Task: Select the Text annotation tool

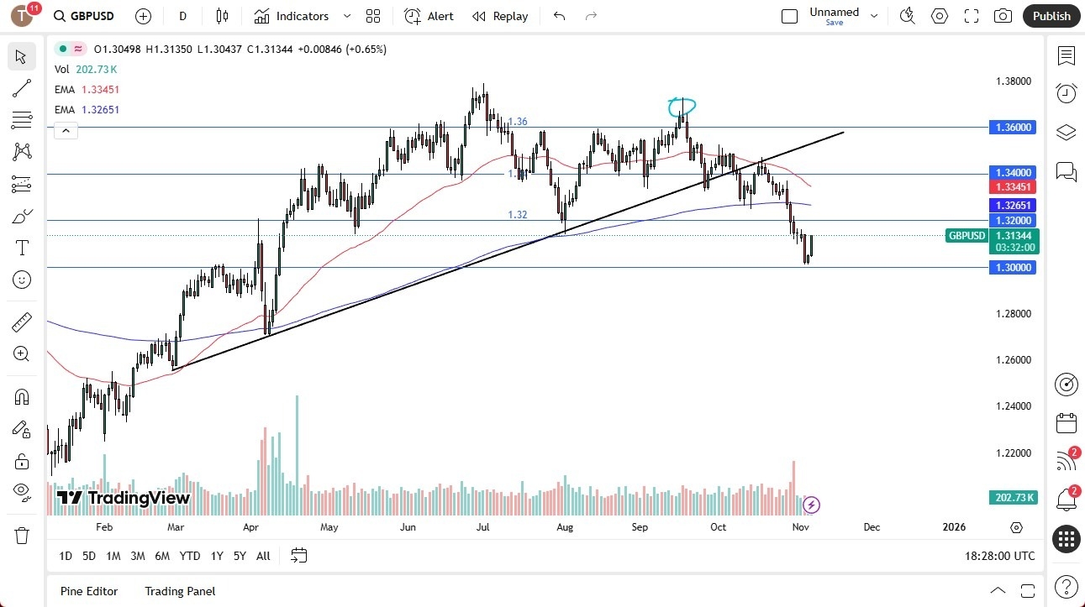Action: click(22, 247)
